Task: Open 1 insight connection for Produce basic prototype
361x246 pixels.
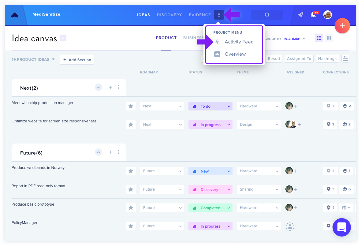Action: click(x=330, y=208)
